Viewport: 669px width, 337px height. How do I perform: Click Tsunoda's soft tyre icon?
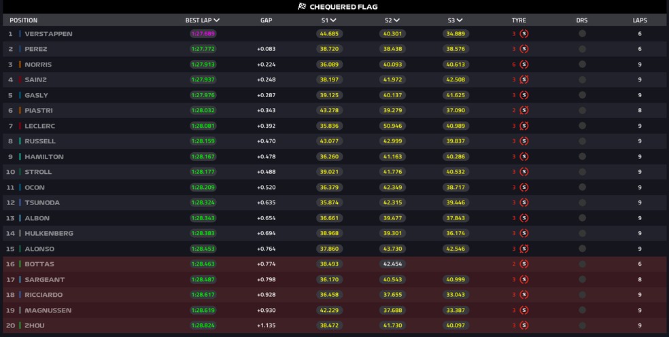[524, 202]
